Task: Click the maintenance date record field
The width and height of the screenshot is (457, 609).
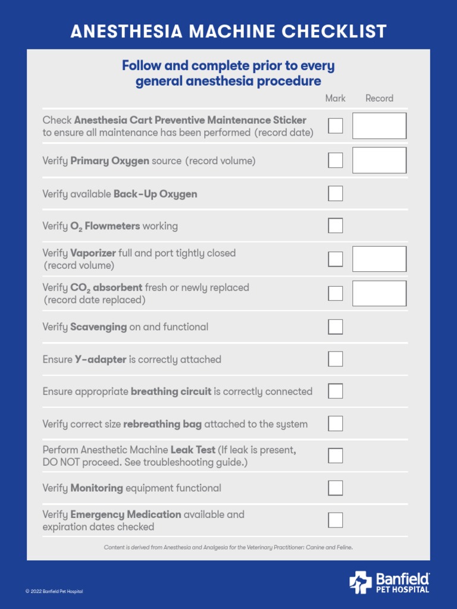Action: tap(380, 126)
